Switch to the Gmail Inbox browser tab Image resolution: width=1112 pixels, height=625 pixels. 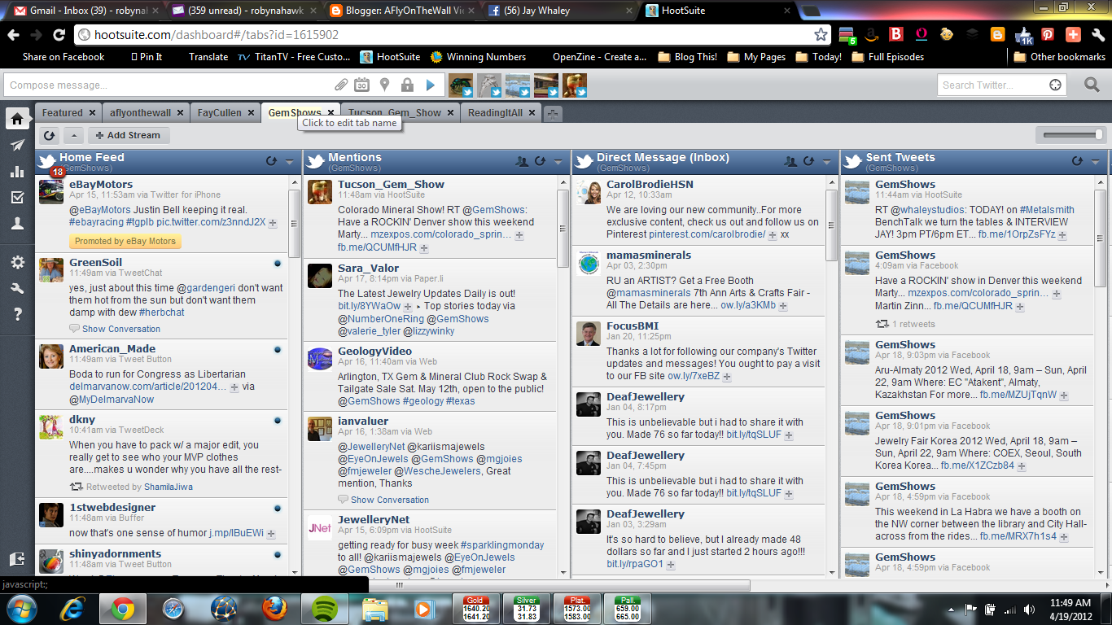81,11
